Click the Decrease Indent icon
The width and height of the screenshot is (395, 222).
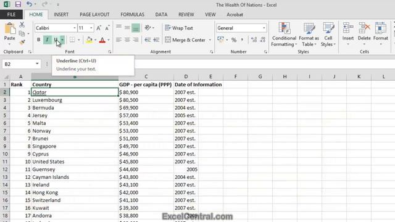pyautogui.click(x=148, y=39)
